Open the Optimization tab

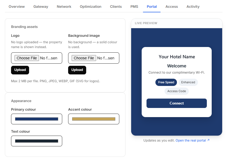click(x=90, y=7)
